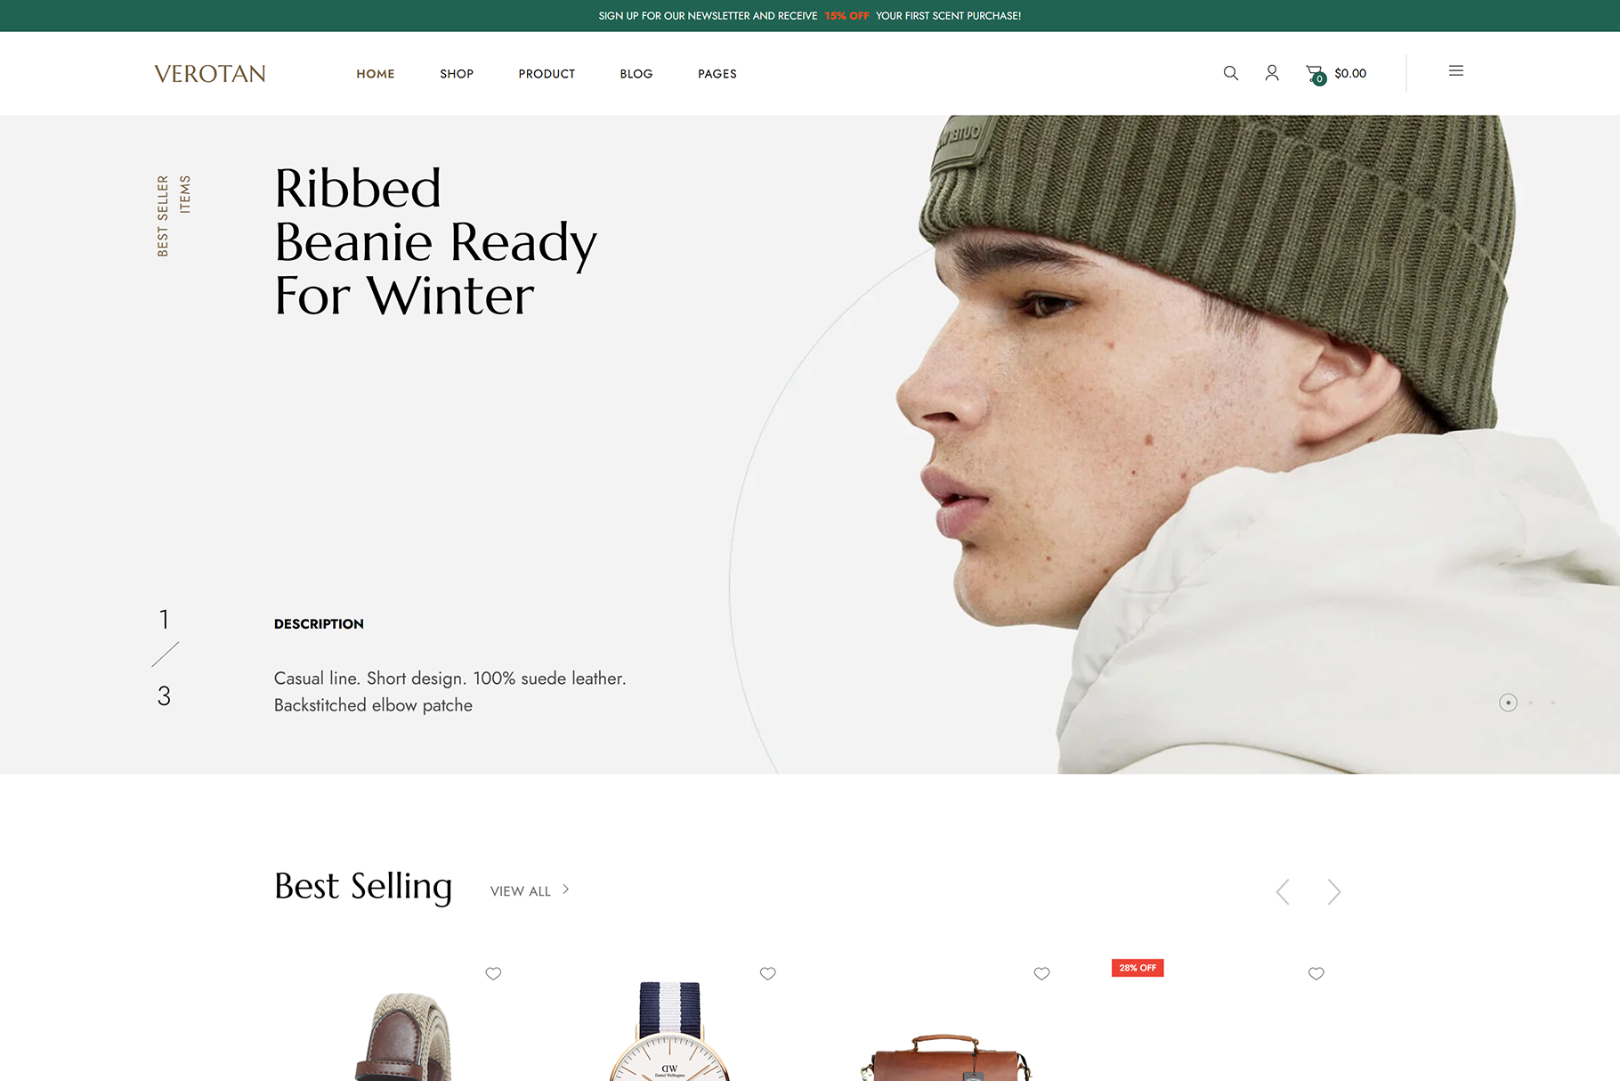This screenshot has width=1620, height=1081.
Task: Click the slide counter 1 / 3
Action: (x=165, y=657)
